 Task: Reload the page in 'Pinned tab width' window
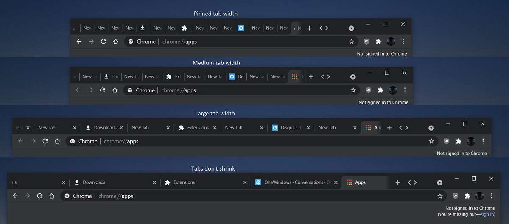tap(103, 42)
